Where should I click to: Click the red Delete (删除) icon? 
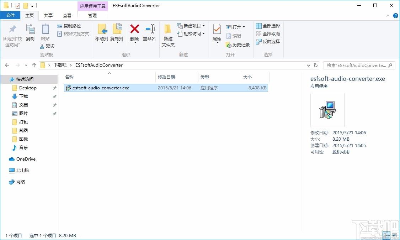pos(134,29)
